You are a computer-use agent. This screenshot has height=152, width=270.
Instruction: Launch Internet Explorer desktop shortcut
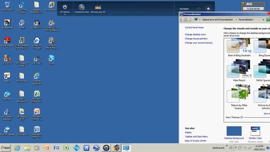coord(37,79)
